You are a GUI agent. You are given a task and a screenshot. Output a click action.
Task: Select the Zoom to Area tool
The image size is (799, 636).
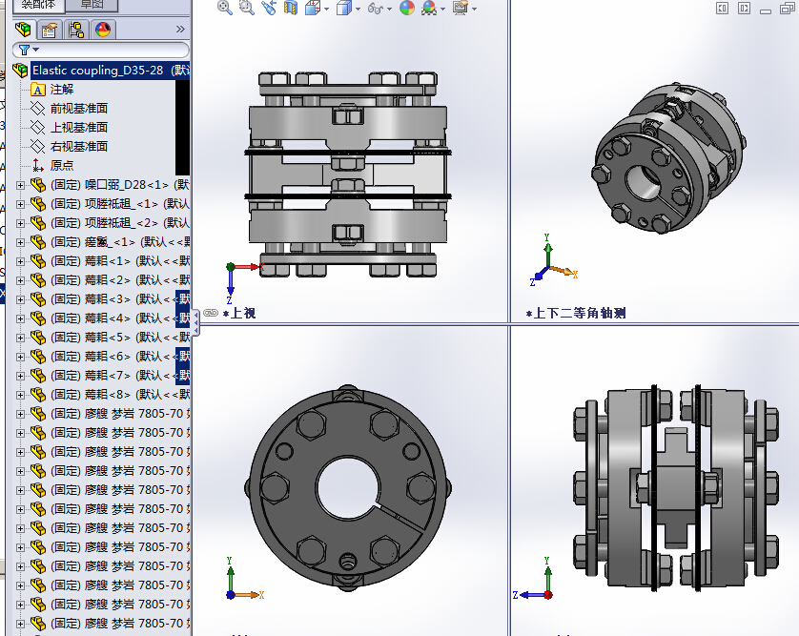click(247, 7)
